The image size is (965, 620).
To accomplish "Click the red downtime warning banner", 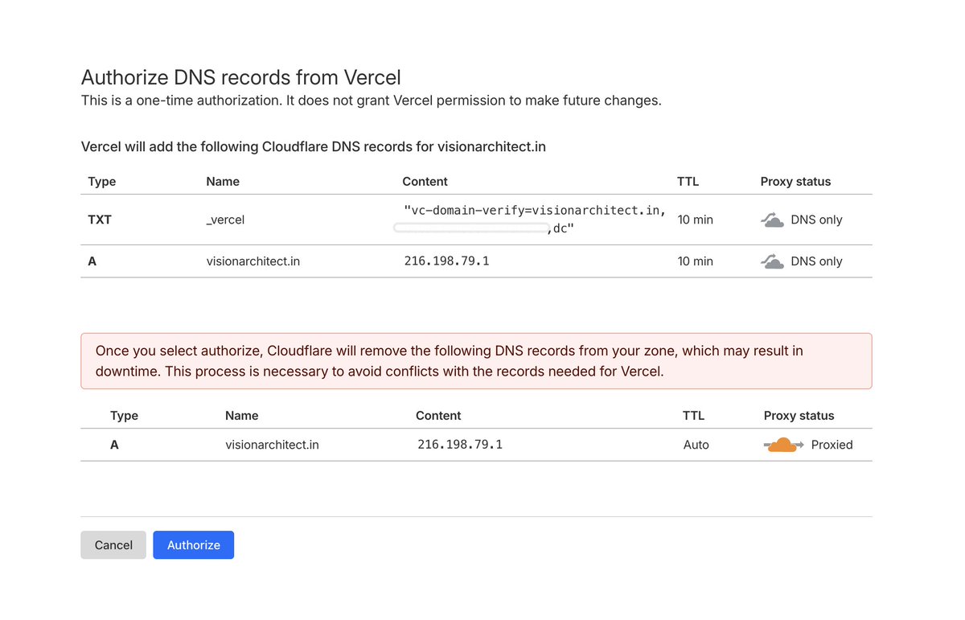I will [476, 361].
